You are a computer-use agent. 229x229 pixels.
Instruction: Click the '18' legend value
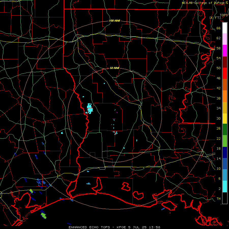219,148
